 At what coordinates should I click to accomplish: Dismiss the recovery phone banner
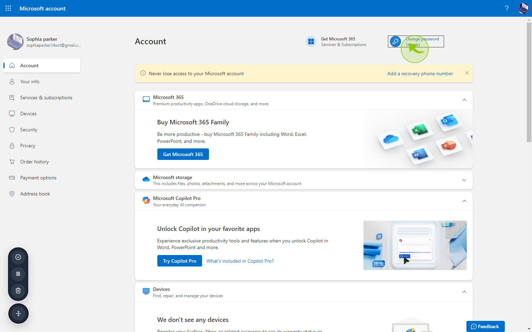pos(467,73)
